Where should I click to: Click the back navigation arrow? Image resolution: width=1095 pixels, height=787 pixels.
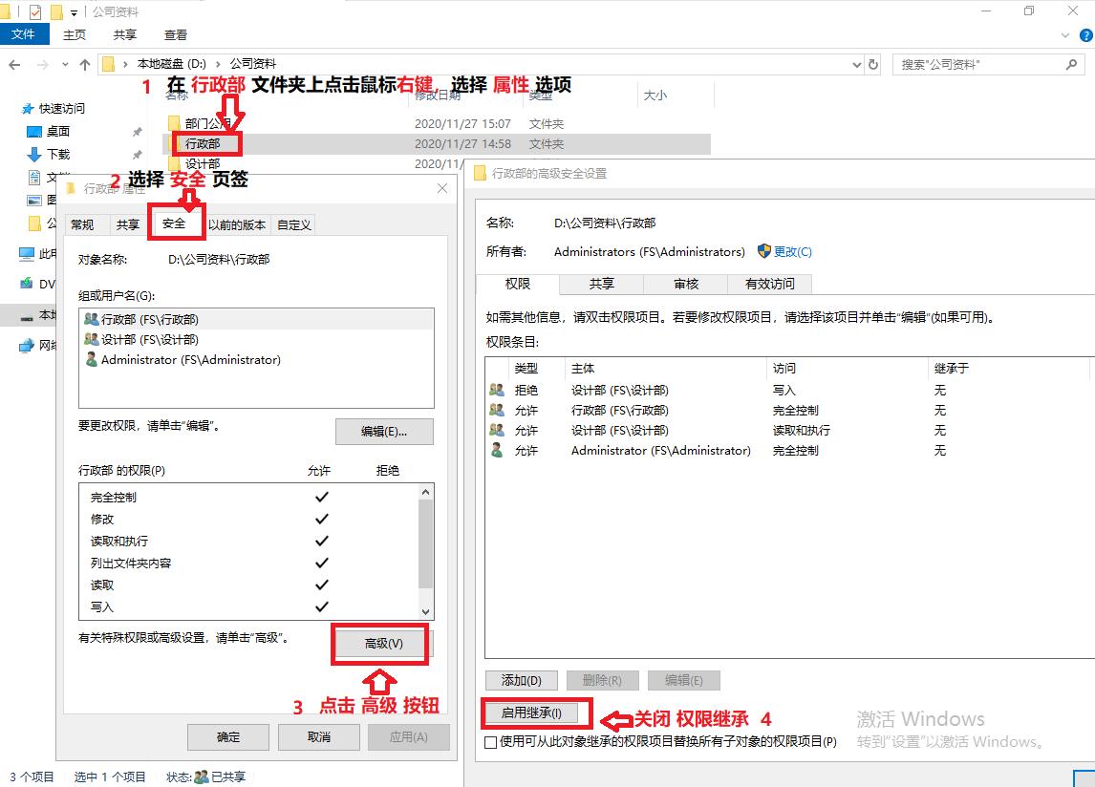(x=16, y=65)
